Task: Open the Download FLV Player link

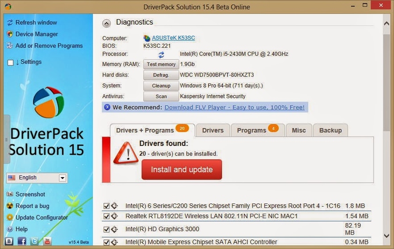Action: (234, 107)
